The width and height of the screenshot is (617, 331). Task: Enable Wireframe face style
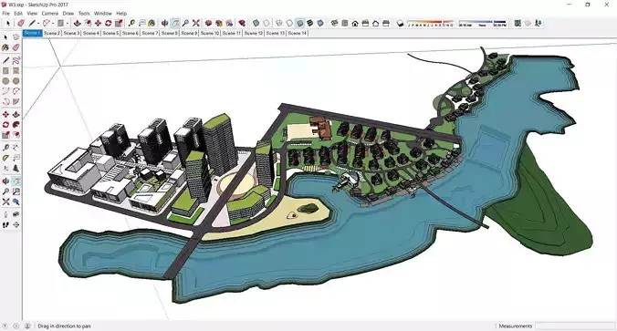pos(279,23)
